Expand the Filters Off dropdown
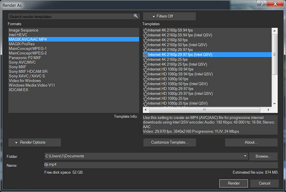 169,16
